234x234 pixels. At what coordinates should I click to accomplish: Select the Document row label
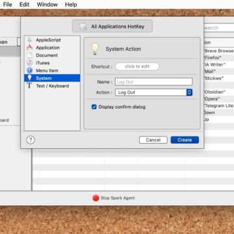tap(47, 55)
